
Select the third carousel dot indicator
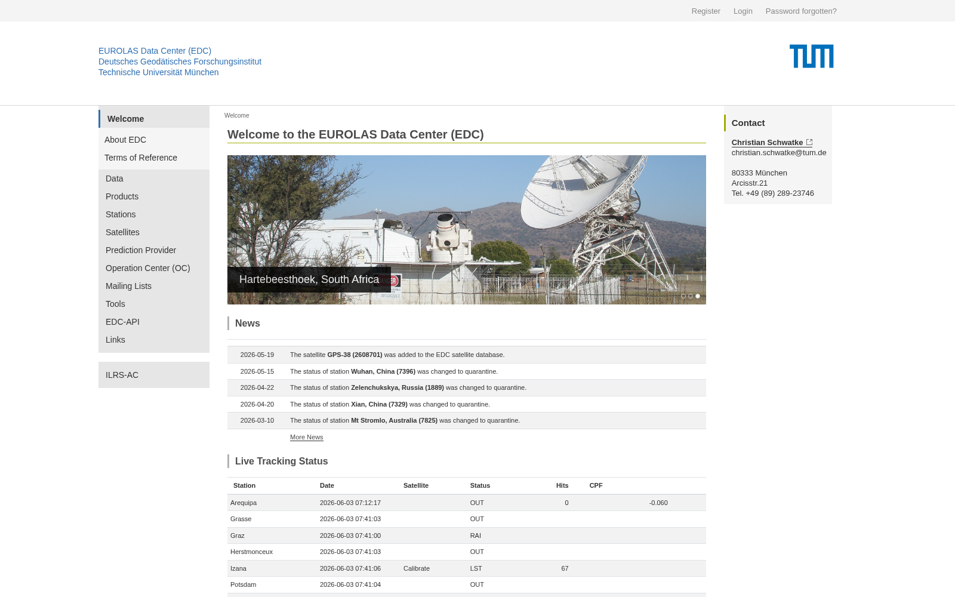[x=698, y=296]
